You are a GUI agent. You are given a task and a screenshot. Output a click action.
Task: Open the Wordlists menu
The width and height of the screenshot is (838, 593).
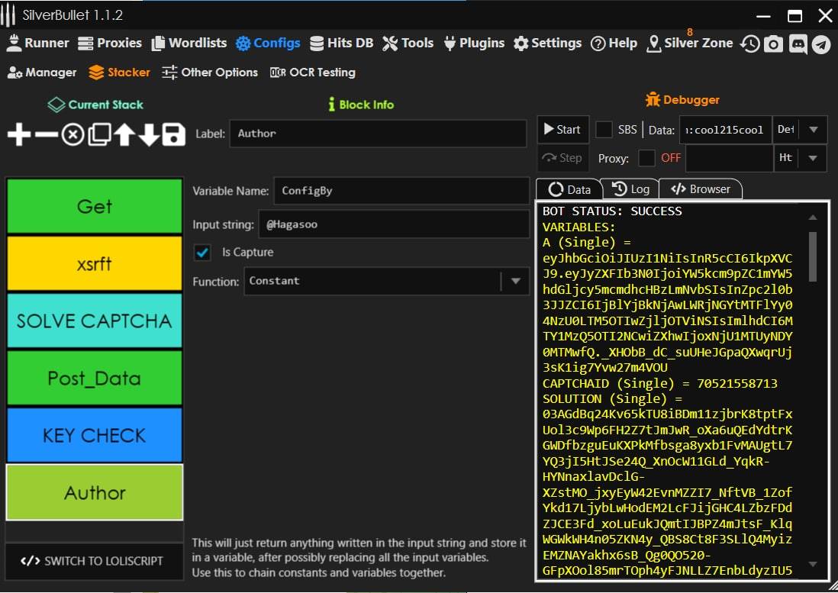[x=189, y=43]
